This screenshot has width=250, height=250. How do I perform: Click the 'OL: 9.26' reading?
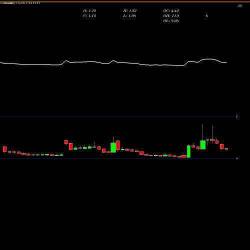tap(171, 21)
